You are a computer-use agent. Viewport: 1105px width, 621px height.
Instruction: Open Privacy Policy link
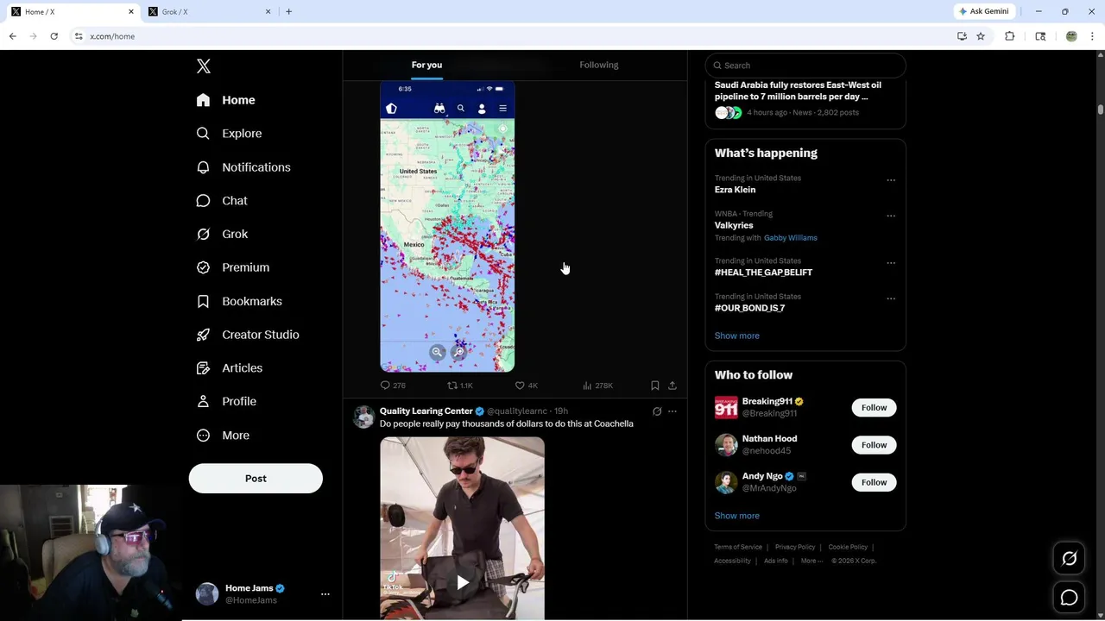(795, 547)
